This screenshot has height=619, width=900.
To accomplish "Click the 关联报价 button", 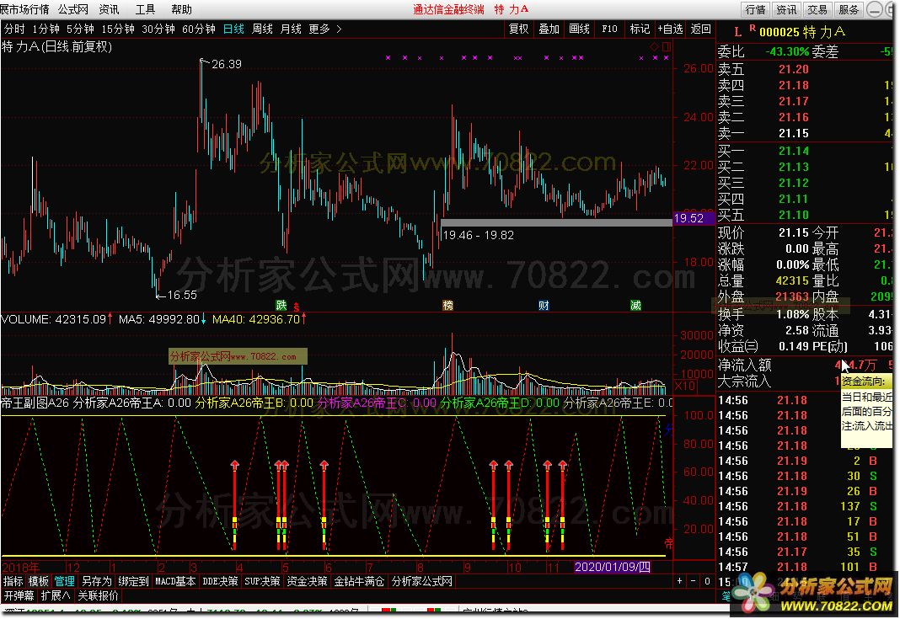I will 98,595.
